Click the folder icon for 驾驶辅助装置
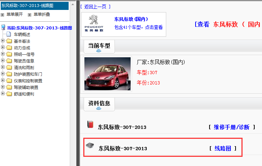Viewport: 262px width, 166px height. [9, 87]
